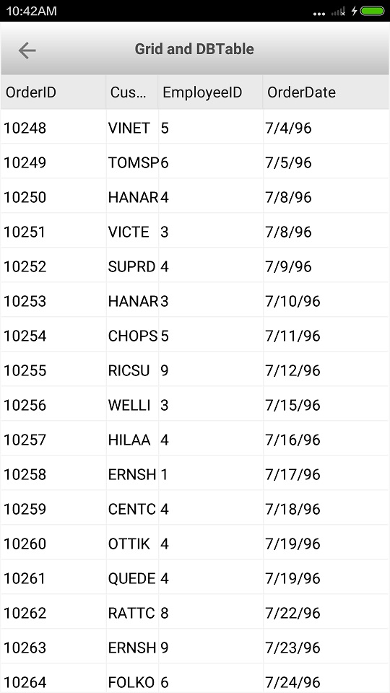Tap the CHOPS customer cell
Viewport: 390px width, 693px height.
point(132,336)
